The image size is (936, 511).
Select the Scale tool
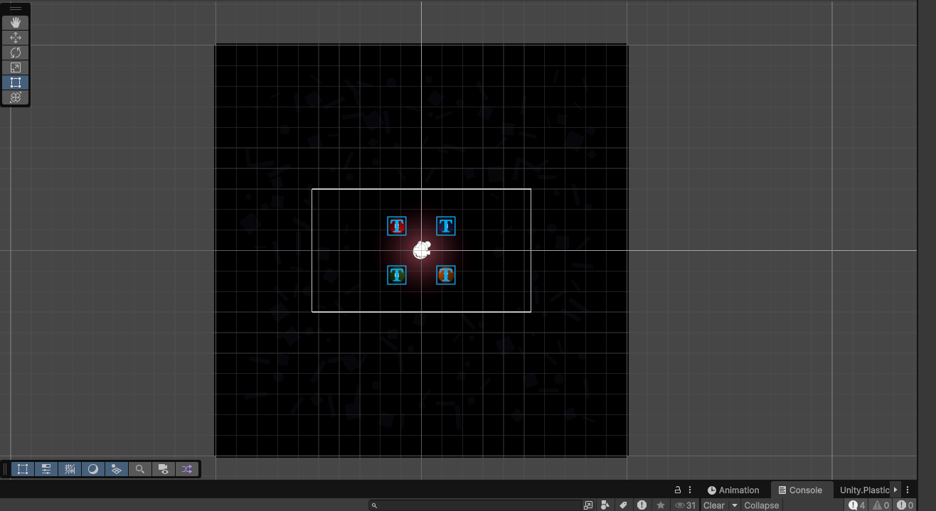tap(16, 68)
